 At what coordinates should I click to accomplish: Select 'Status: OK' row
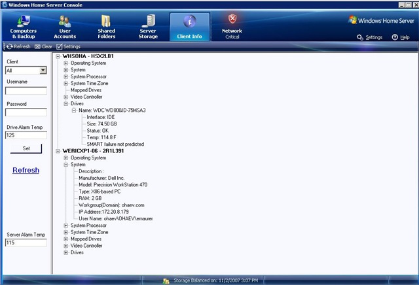point(98,131)
